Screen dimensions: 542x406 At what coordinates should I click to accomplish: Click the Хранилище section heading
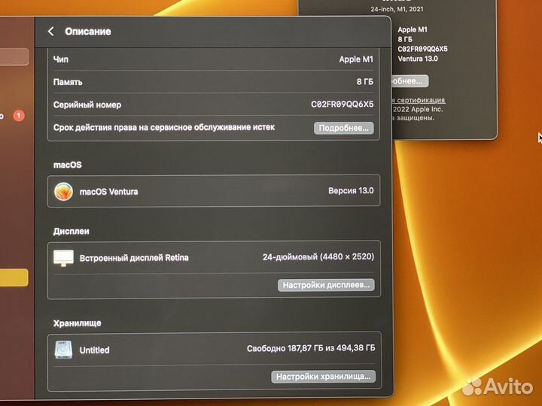[77, 323]
